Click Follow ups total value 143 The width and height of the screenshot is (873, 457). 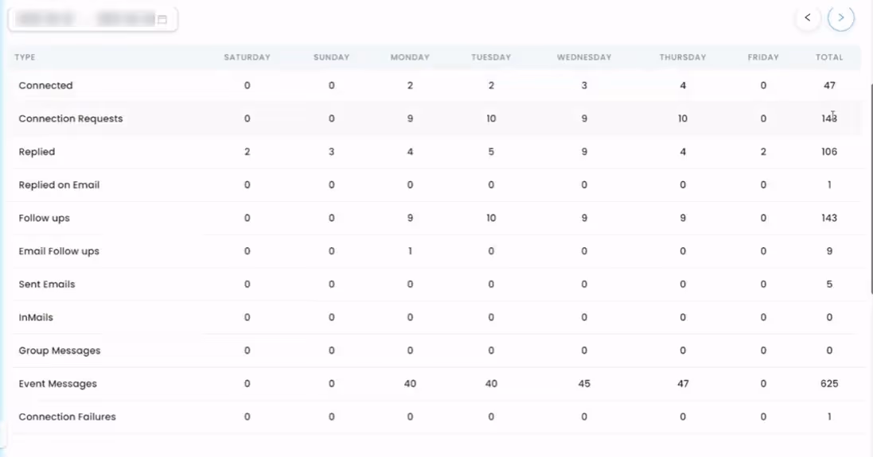pyautogui.click(x=829, y=218)
